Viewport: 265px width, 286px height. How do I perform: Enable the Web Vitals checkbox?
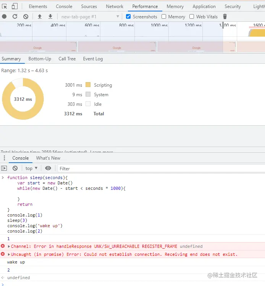click(192, 16)
